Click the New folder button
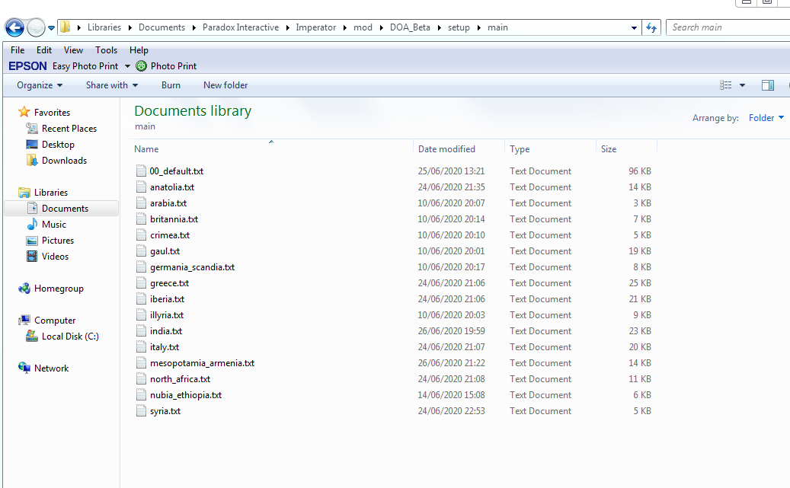 pyautogui.click(x=225, y=85)
